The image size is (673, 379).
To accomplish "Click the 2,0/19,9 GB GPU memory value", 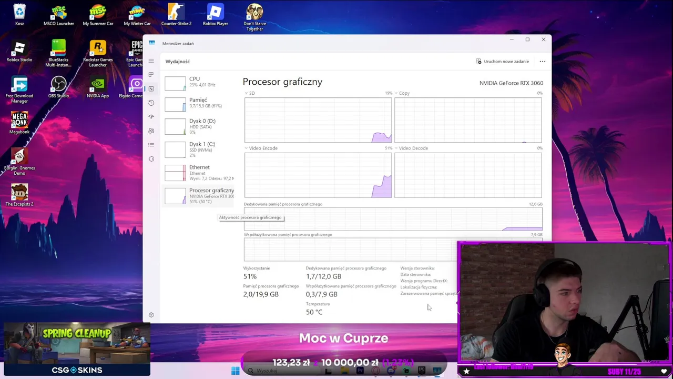I will pos(261,294).
